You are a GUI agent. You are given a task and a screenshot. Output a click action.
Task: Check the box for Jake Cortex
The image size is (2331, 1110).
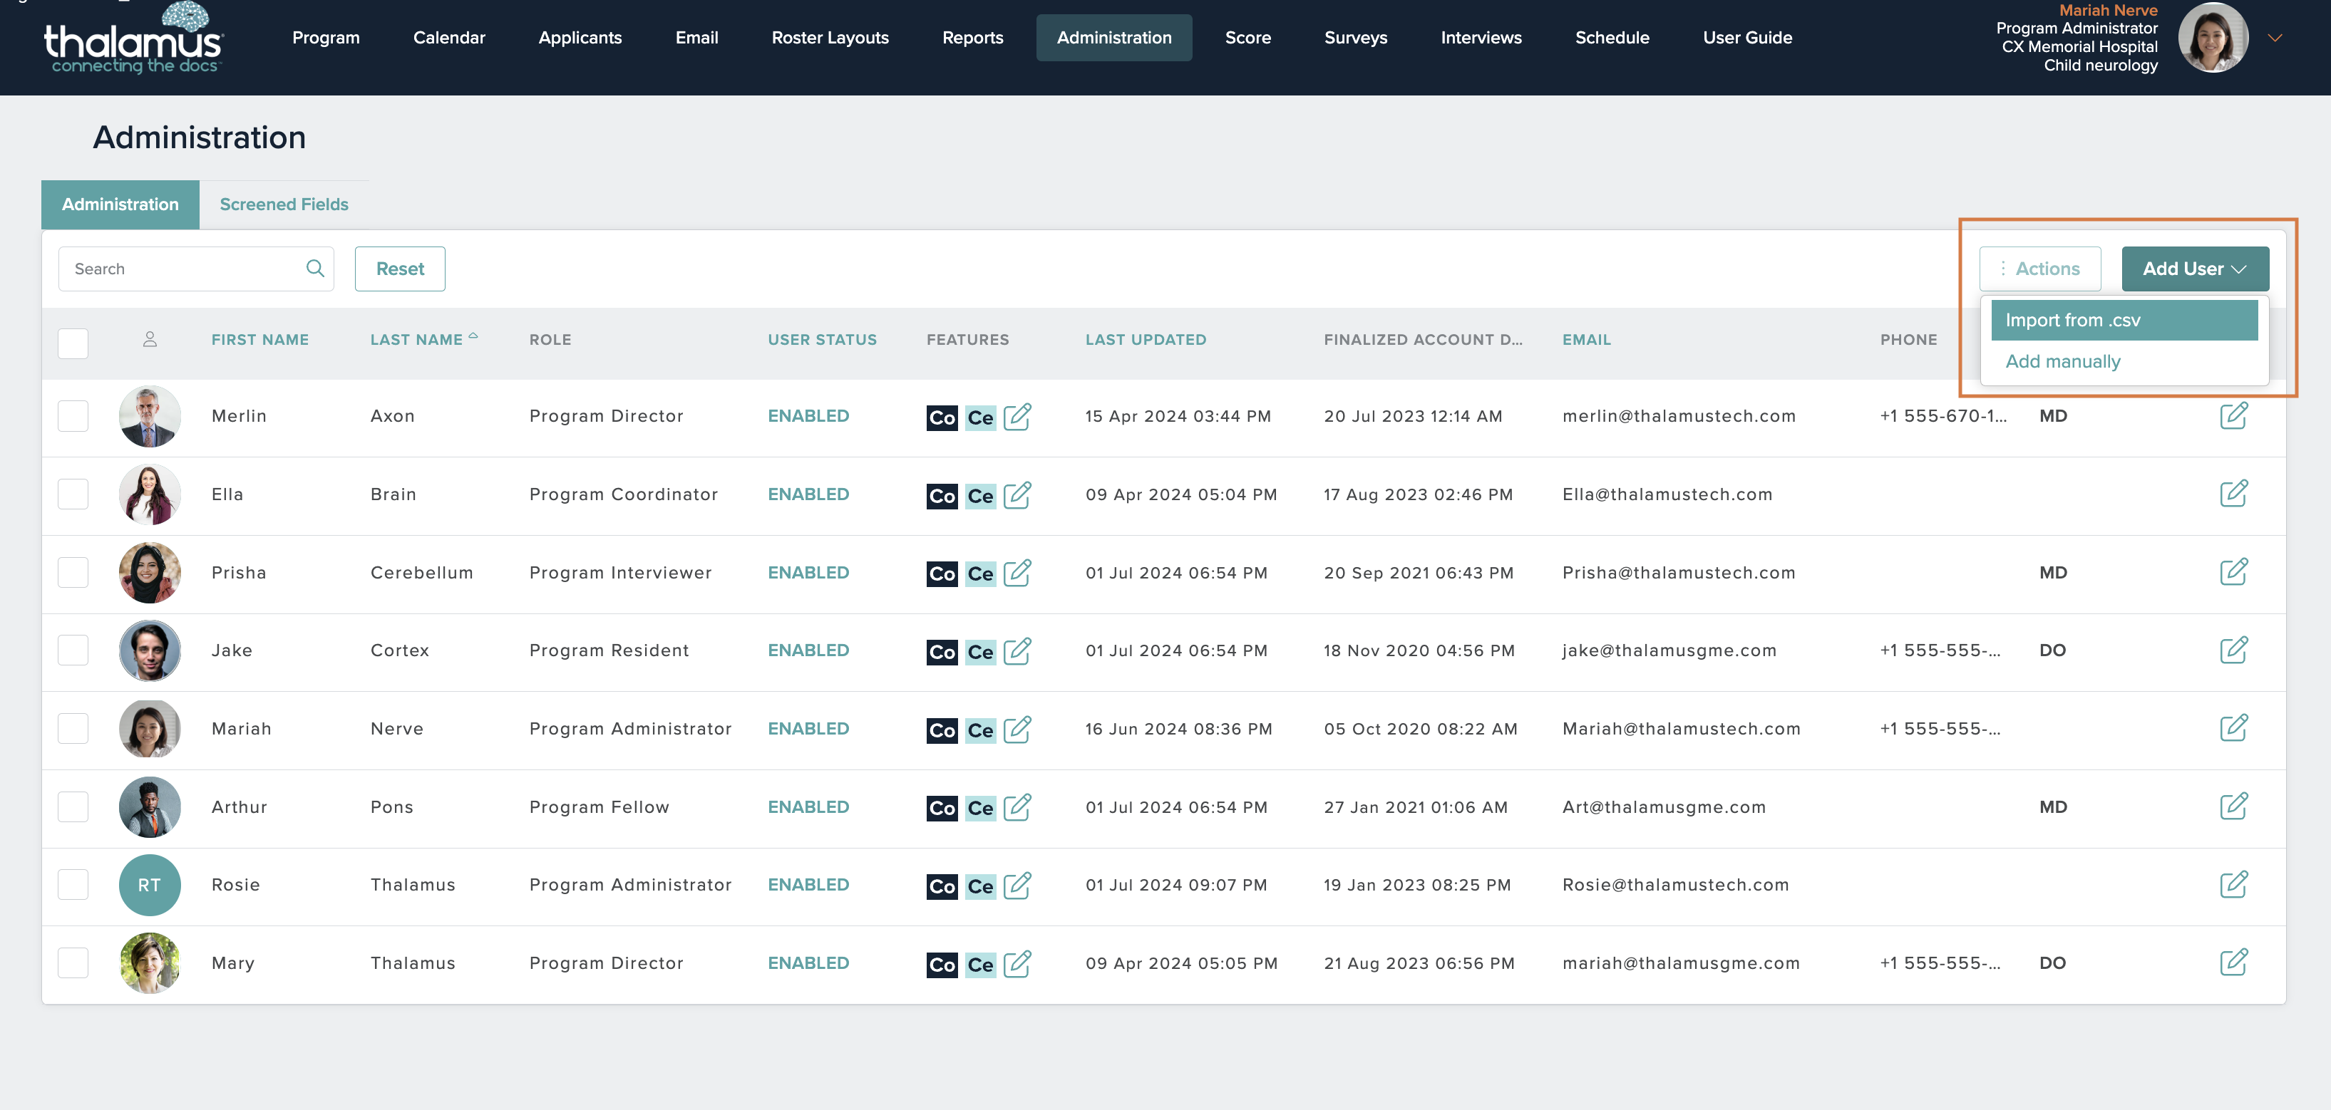click(x=73, y=650)
